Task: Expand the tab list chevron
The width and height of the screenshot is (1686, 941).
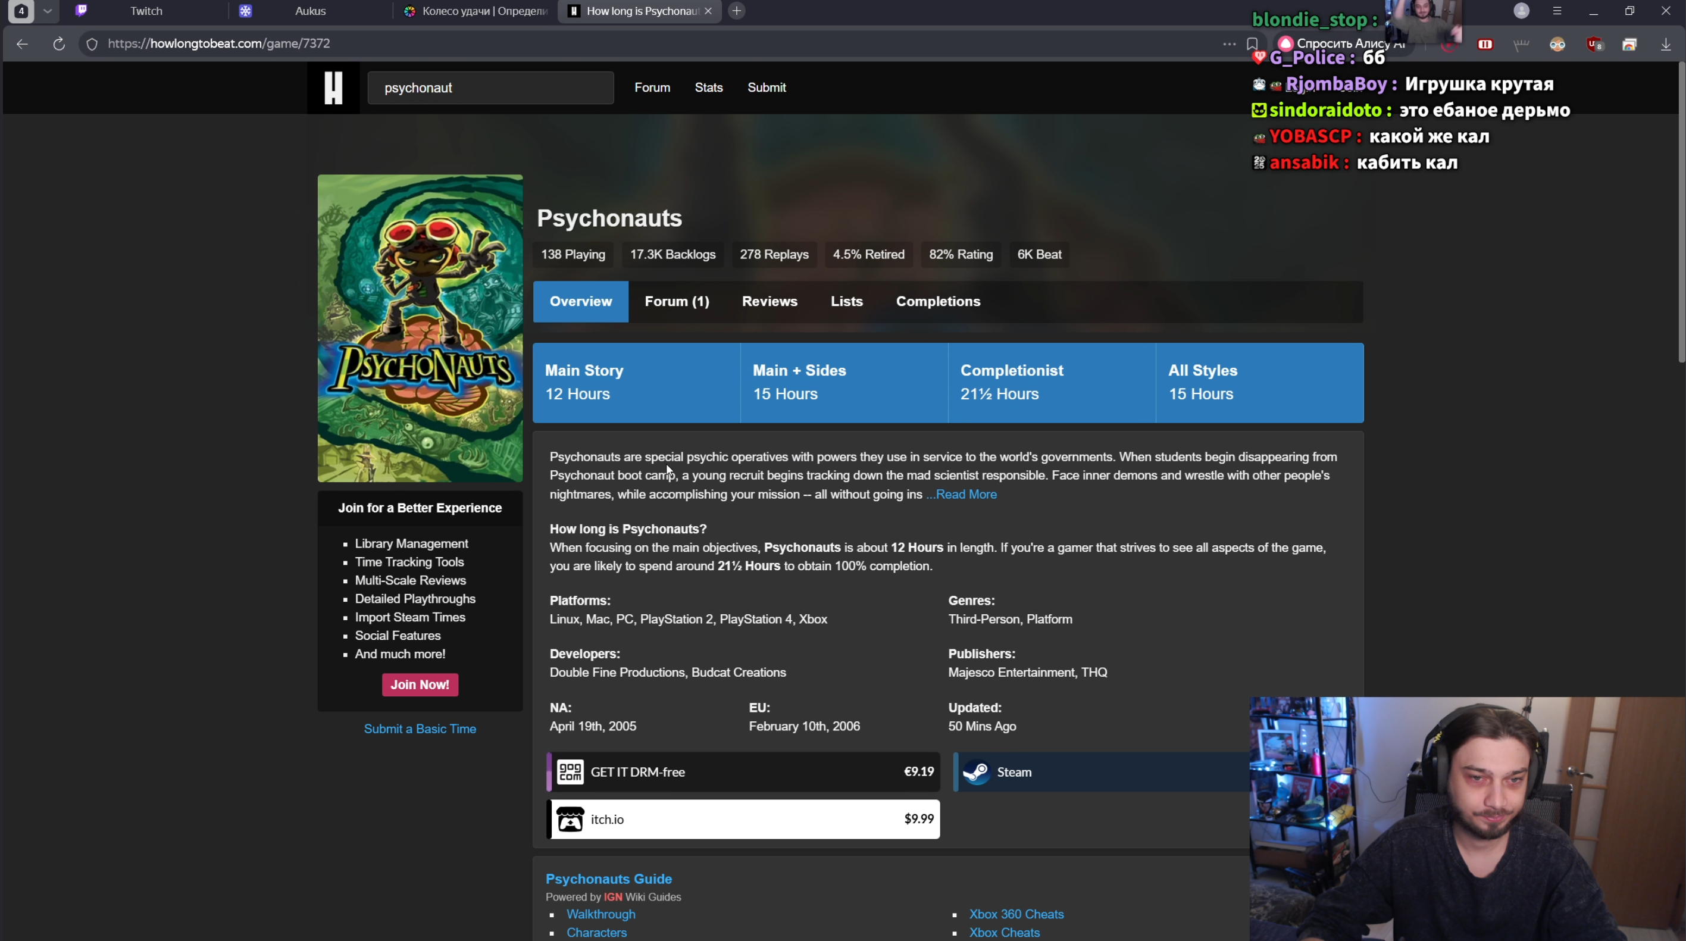Action: [47, 11]
